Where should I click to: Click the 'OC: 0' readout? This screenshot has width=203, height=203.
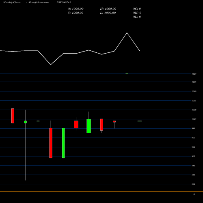tap(137, 9)
